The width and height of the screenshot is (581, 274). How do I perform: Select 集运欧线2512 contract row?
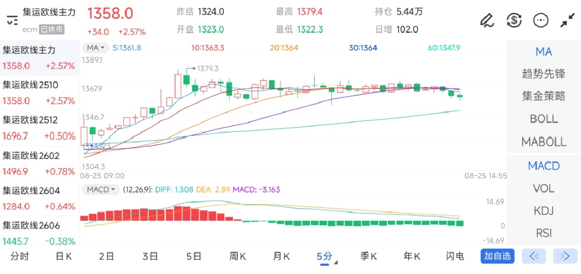click(x=40, y=128)
